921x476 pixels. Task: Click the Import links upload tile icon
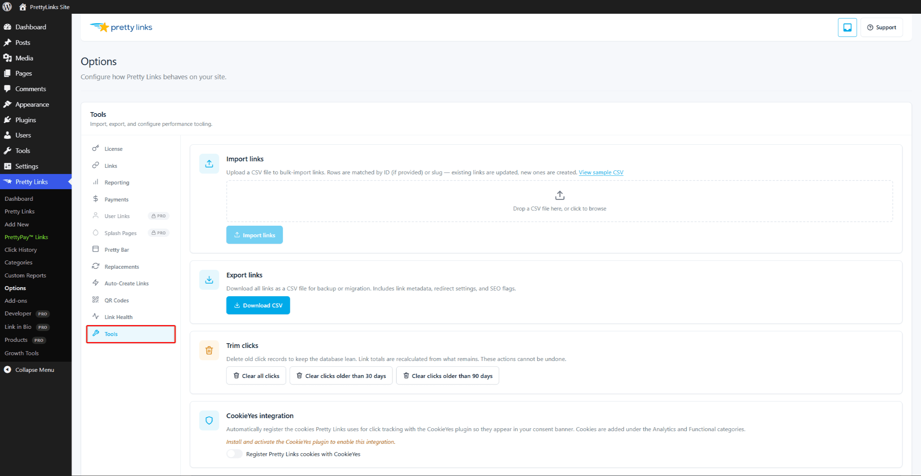point(209,164)
